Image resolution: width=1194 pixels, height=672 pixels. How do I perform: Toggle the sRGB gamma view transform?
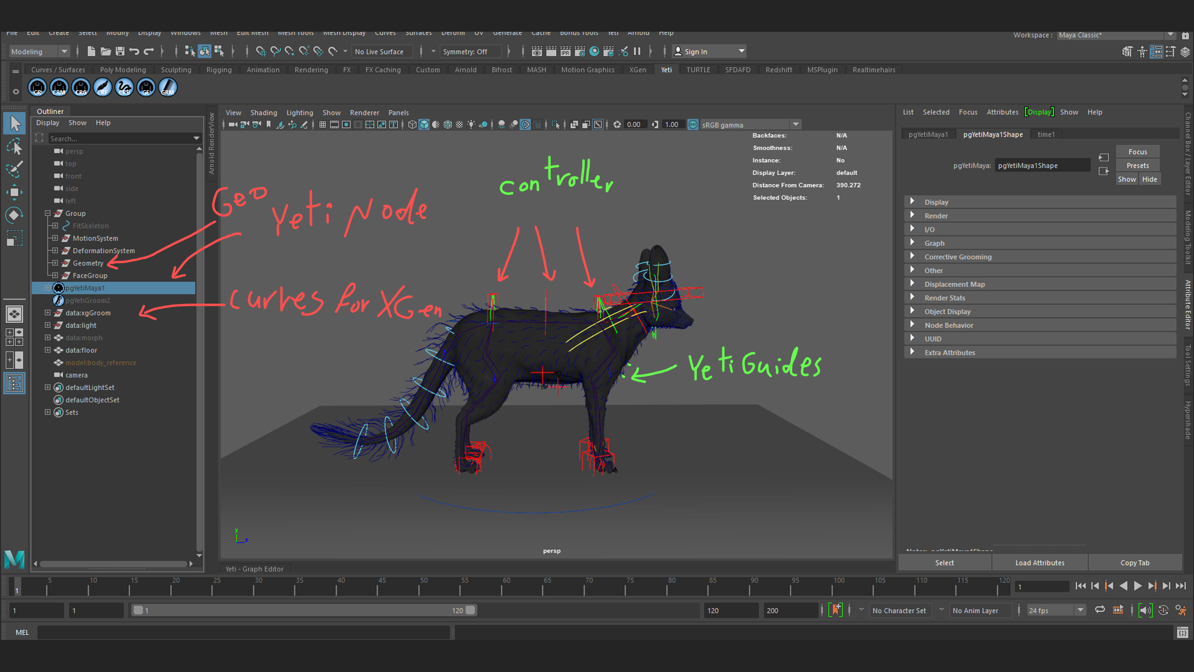tap(693, 125)
